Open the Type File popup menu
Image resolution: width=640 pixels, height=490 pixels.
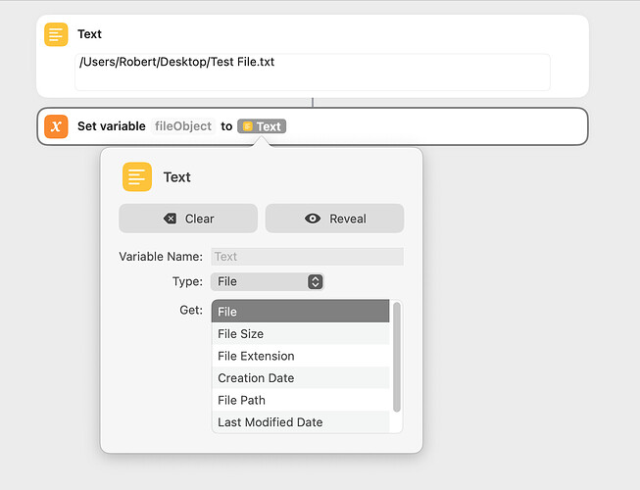[x=268, y=281]
